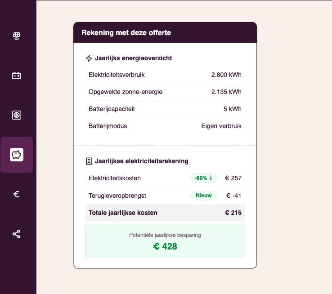Screen dimensions: 332x294
Task: Click the 'Rekening met deze offerte' header
Action: click(x=126, y=33)
